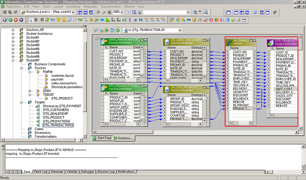Click the Output window toggle icon
This screenshot has height=180, width=306.
click(85, 12)
